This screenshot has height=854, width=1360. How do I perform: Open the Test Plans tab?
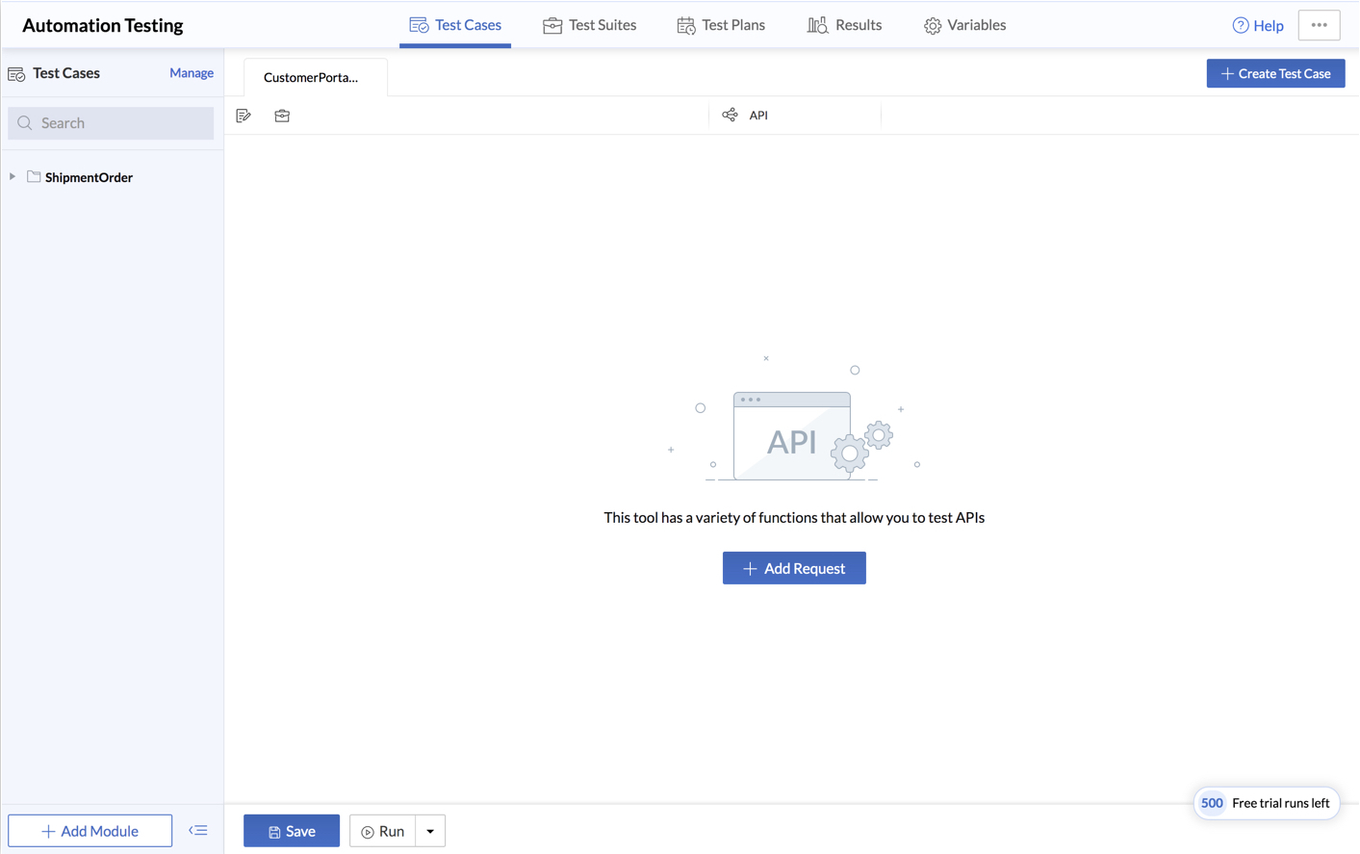point(721,25)
